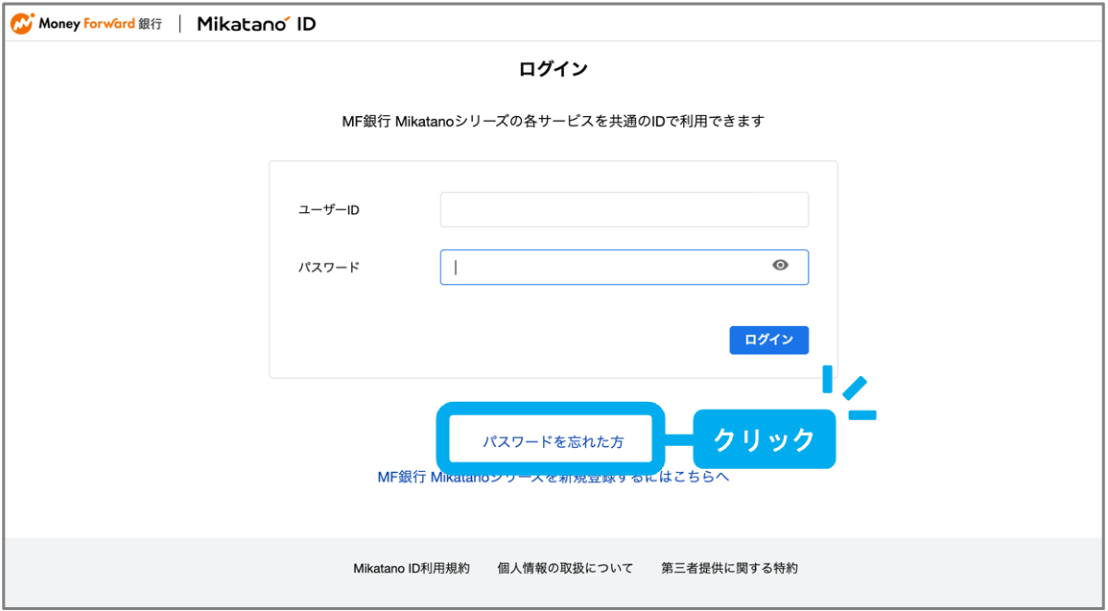1108x611 pixels.
Task: Toggle password visibility eye icon
Action: (x=780, y=266)
